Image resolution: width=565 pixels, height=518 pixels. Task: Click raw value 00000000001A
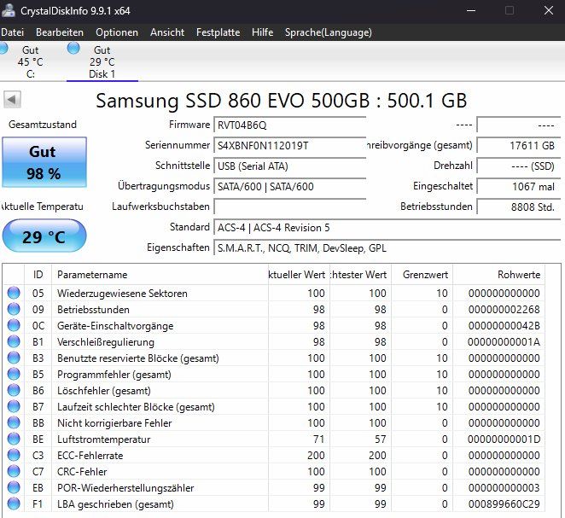[504, 342]
